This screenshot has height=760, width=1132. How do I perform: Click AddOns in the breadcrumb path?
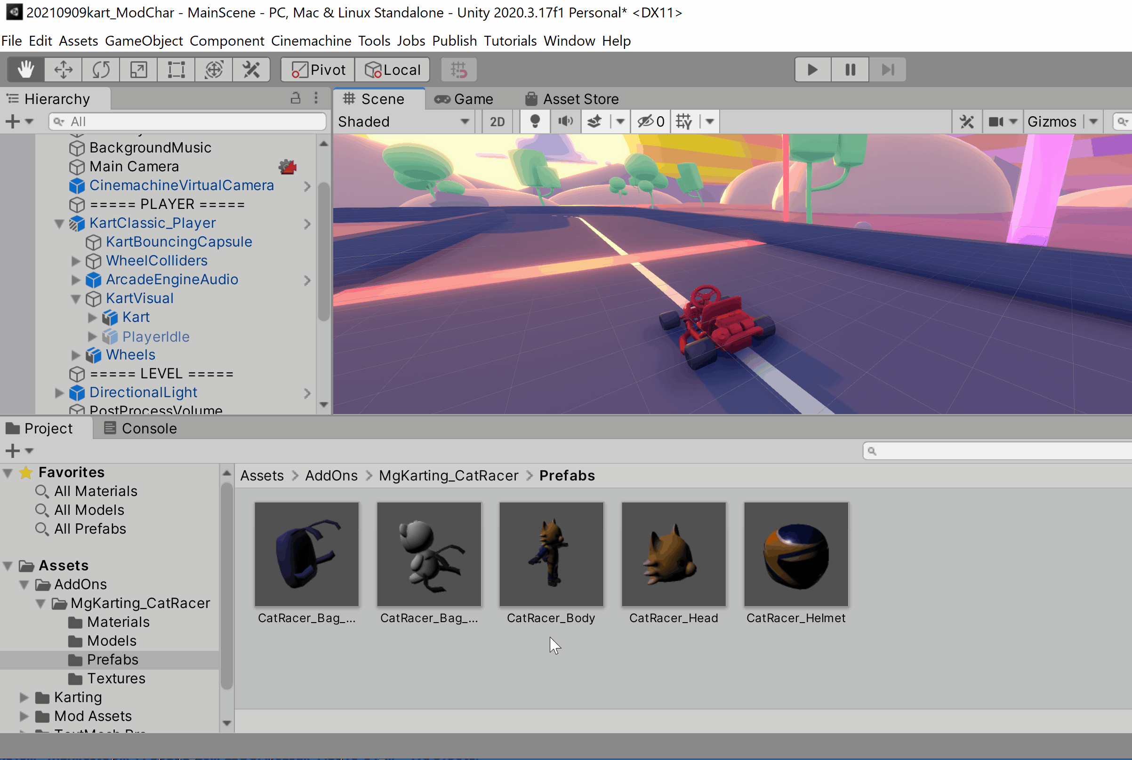(331, 475)
